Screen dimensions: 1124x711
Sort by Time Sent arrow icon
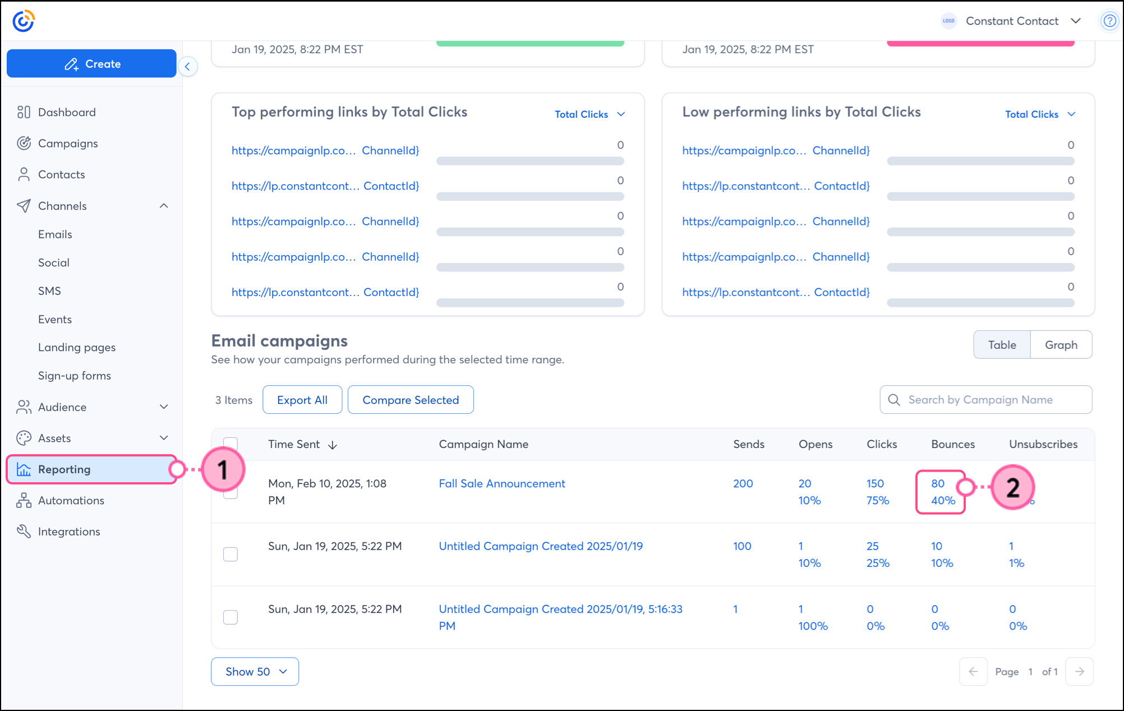(333, 445)
